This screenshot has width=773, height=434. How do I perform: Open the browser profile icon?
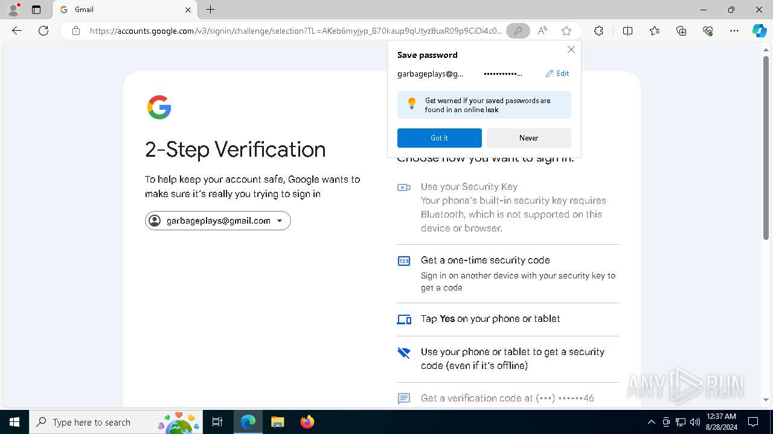[13, 10]
